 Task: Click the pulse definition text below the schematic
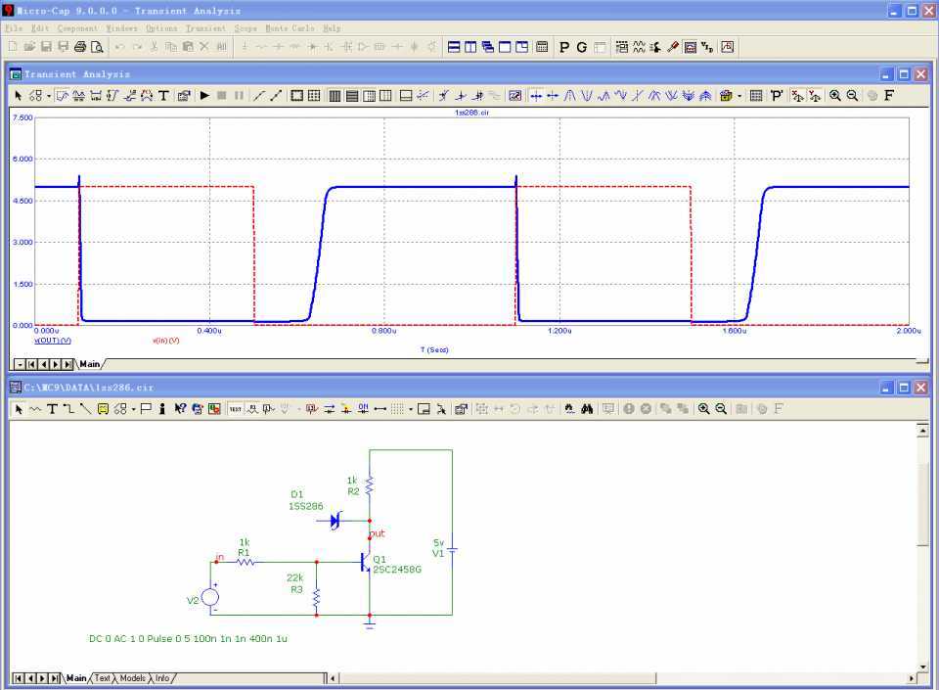(188, 638)
